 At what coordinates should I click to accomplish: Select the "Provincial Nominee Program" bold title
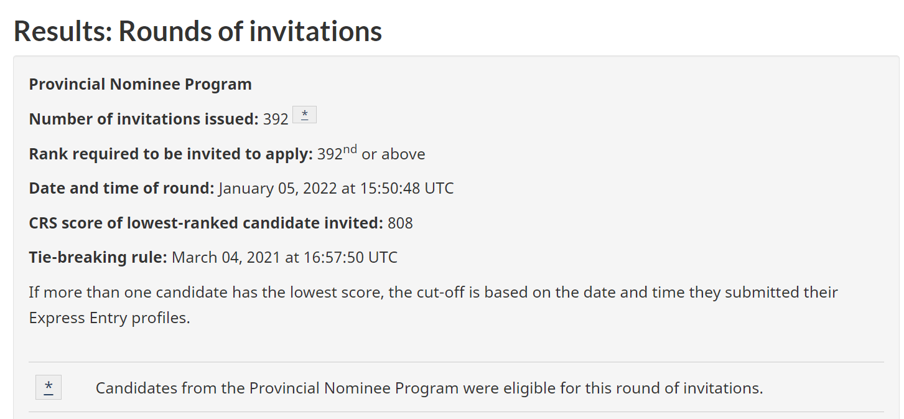141,85
